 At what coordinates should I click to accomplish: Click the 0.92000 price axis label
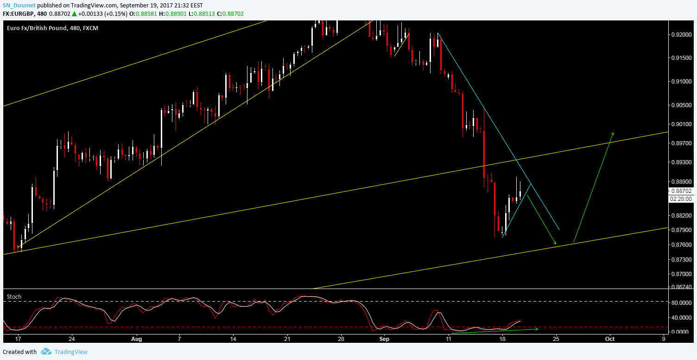point(682,35)
